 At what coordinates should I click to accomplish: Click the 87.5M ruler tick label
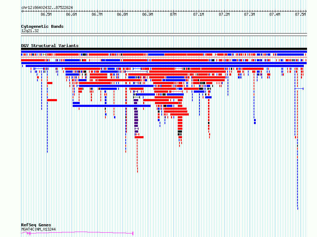[300, 14]
